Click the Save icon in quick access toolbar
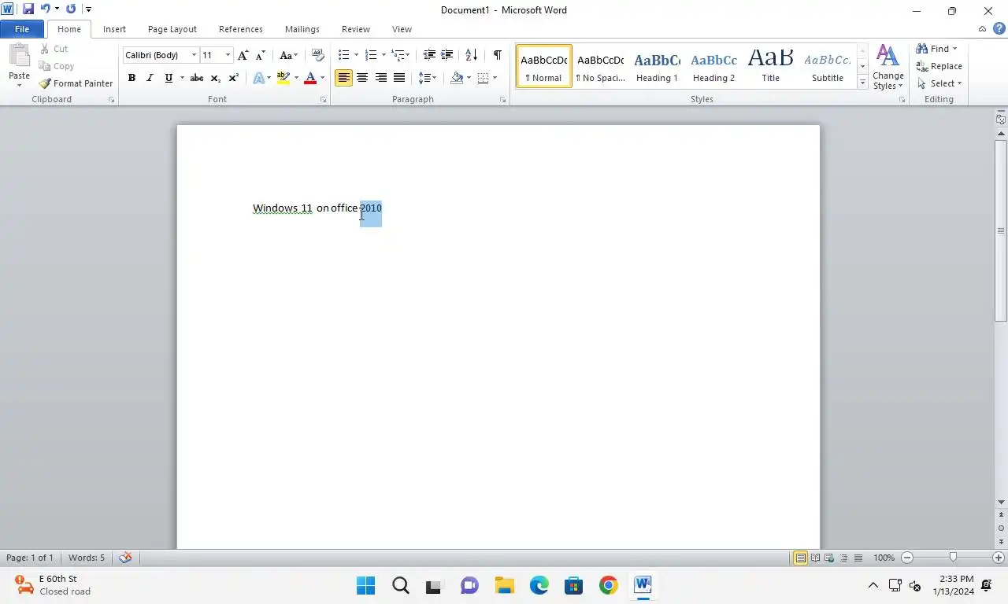This screenshot has height=604, width=1008. click(28, 9)
